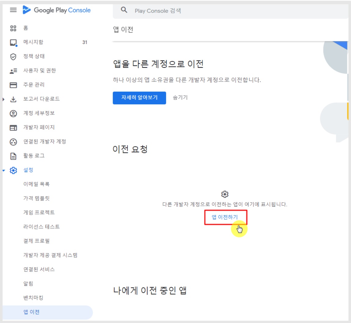351x323 pixels.
Task: Click the 숨기기 link
Action: (180, 97)
